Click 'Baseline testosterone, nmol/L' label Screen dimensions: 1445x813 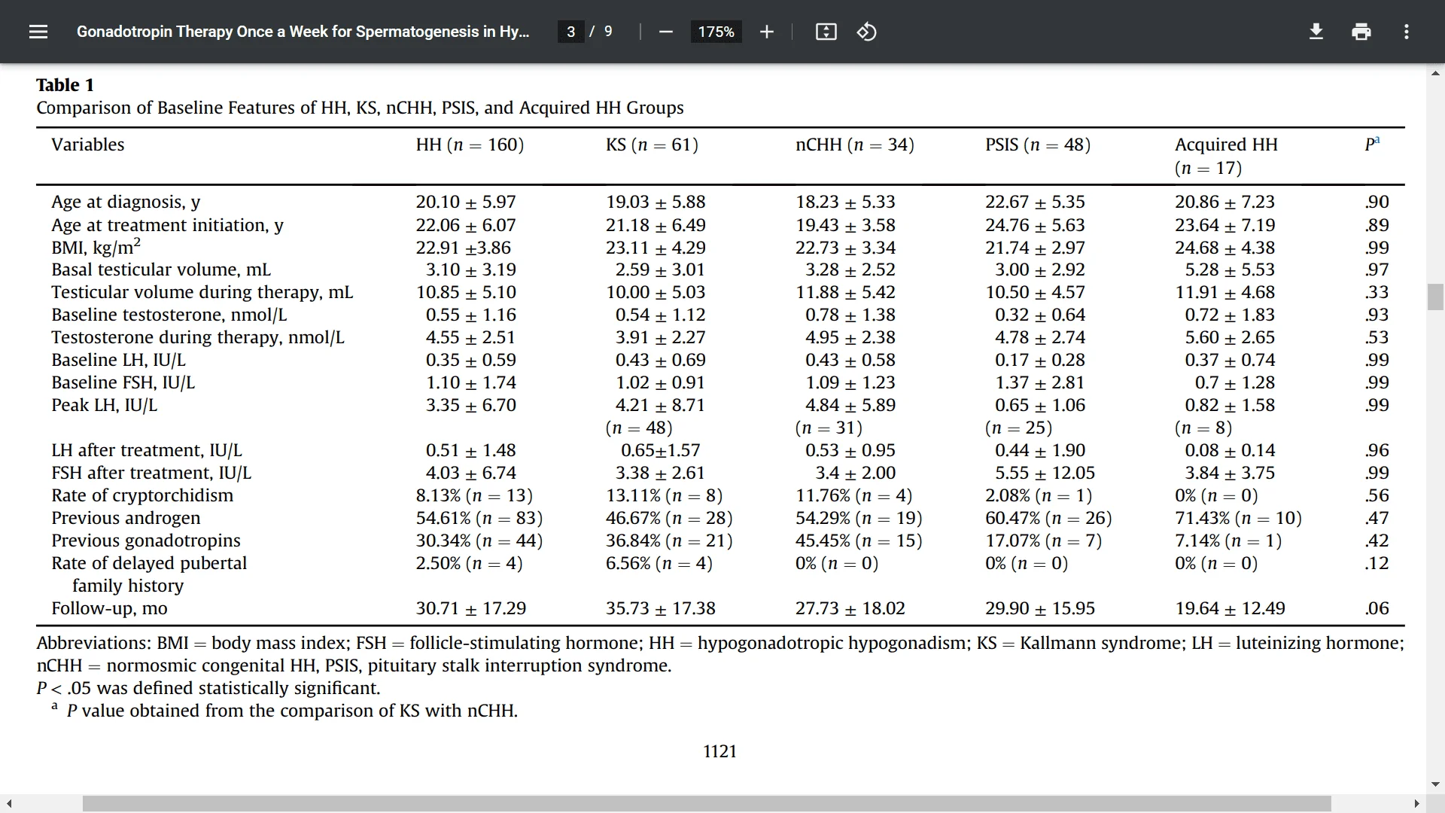(x=169, y=315)
